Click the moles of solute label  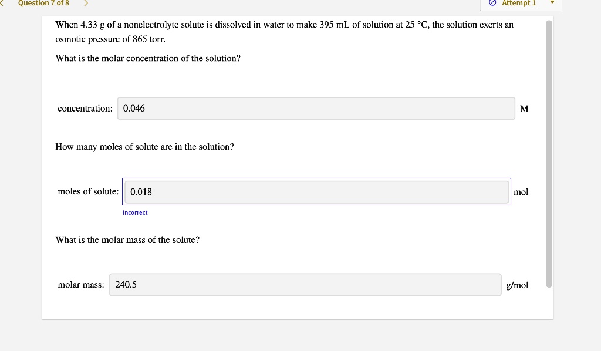[87, 191]
